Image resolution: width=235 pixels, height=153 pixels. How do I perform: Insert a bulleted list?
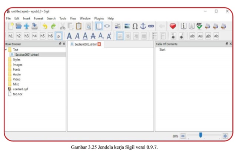coord(155,36)
